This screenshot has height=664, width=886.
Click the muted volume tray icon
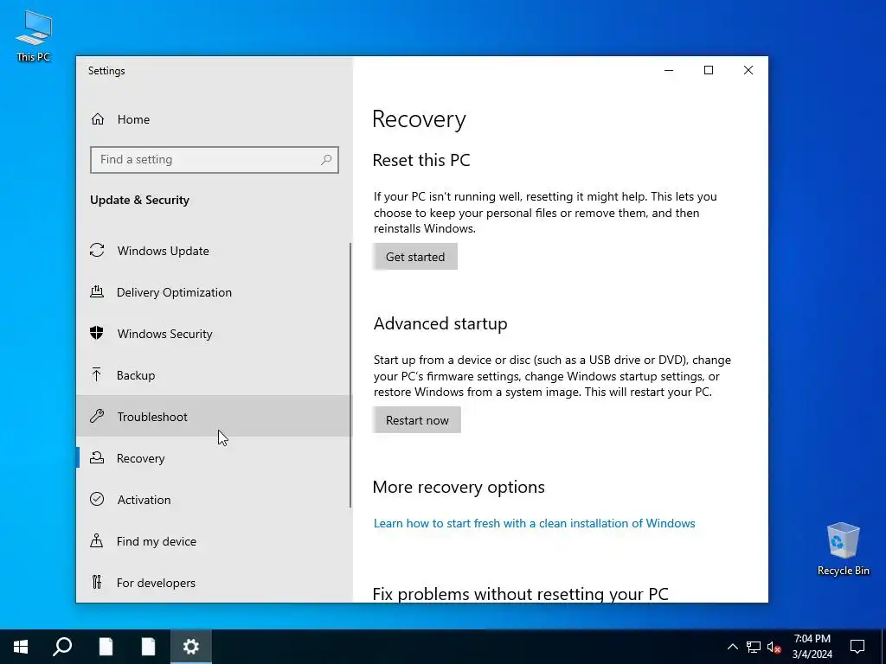tap(774, 647)
